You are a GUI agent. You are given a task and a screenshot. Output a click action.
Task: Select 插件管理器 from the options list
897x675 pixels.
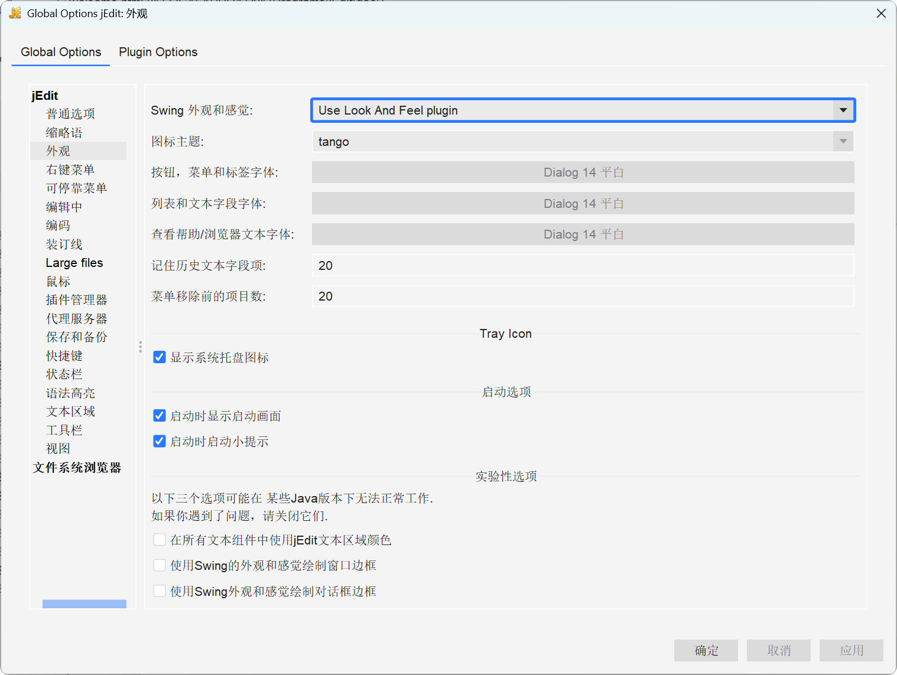point(76,299)
